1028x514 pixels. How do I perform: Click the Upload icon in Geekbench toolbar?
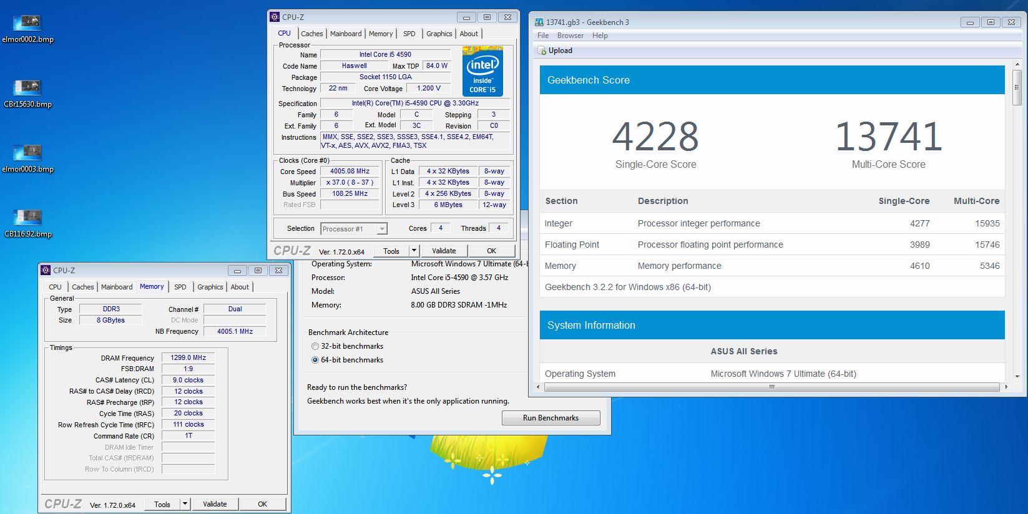click(x=542, y=51)
